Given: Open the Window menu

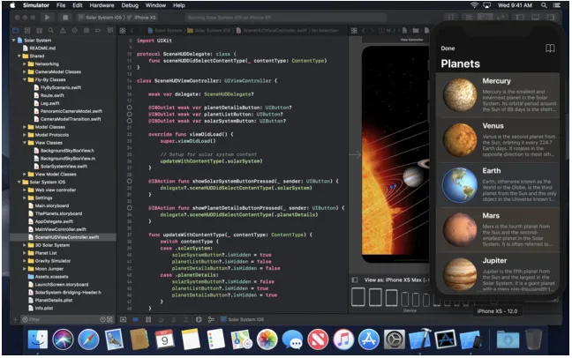Looking at the screenshot, I should 155,5.
